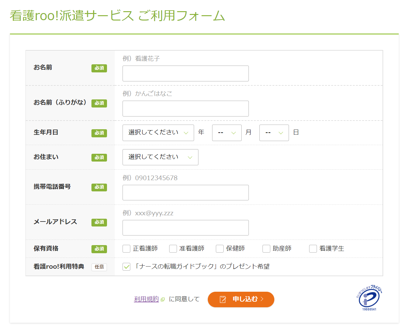This screenshot has width=409, height=329.
Task: Click the example text 例）看護花子
Action: (141, 58)
